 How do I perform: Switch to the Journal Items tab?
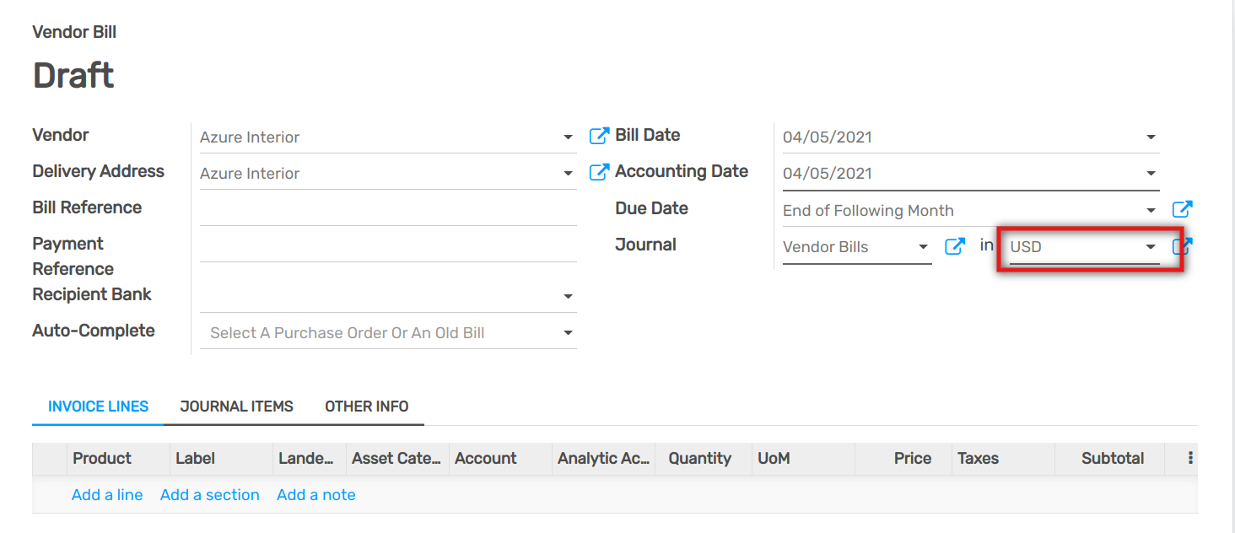(x=236, y=406)
